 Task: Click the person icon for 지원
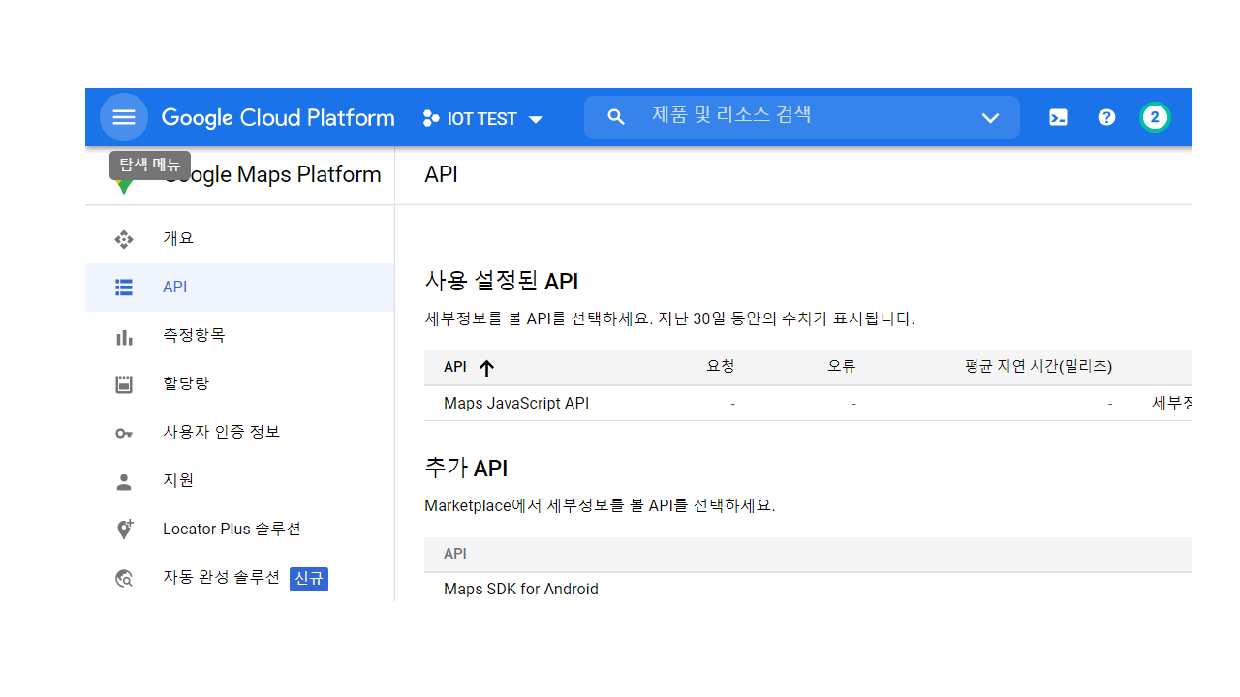pyautogui.click(x=124, y=481)
